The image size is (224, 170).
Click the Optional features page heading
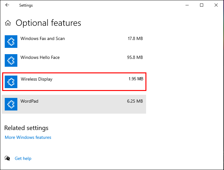tap(48, 23)
